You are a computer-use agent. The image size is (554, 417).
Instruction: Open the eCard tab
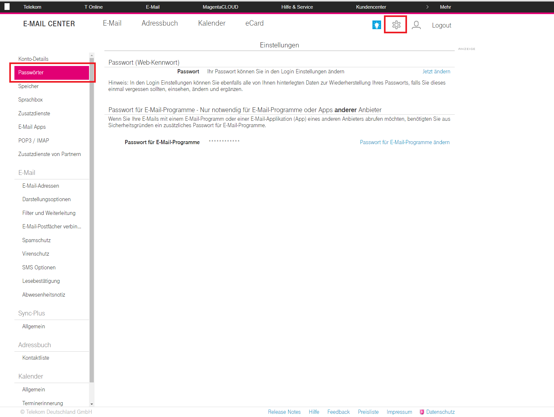[x=254, y=23]
